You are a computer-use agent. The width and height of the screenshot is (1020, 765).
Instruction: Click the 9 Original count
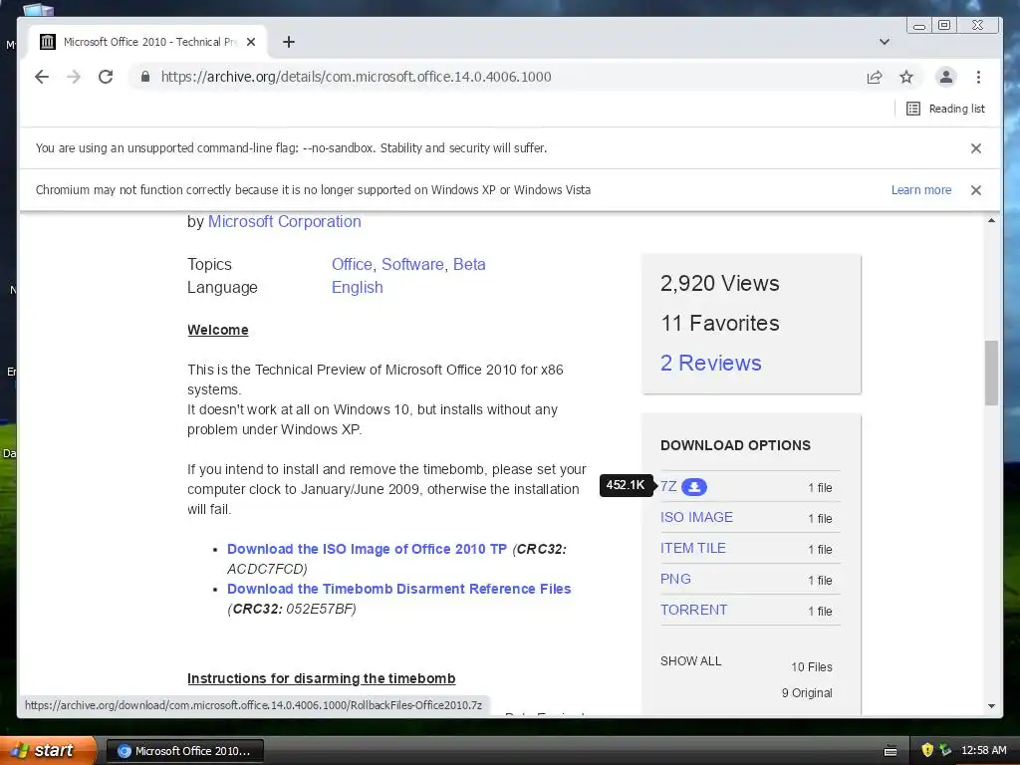pyautogui.click(x=807, y=693)
